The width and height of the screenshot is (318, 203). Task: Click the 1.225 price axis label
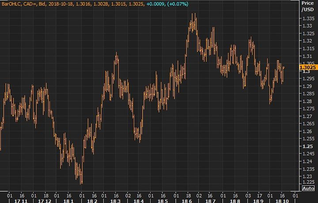pos(308,182)
